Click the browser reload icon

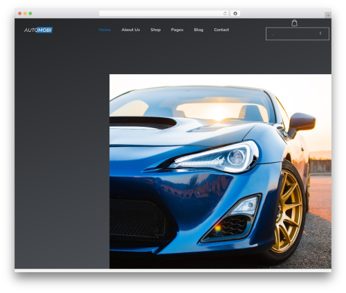pos(225,14)
